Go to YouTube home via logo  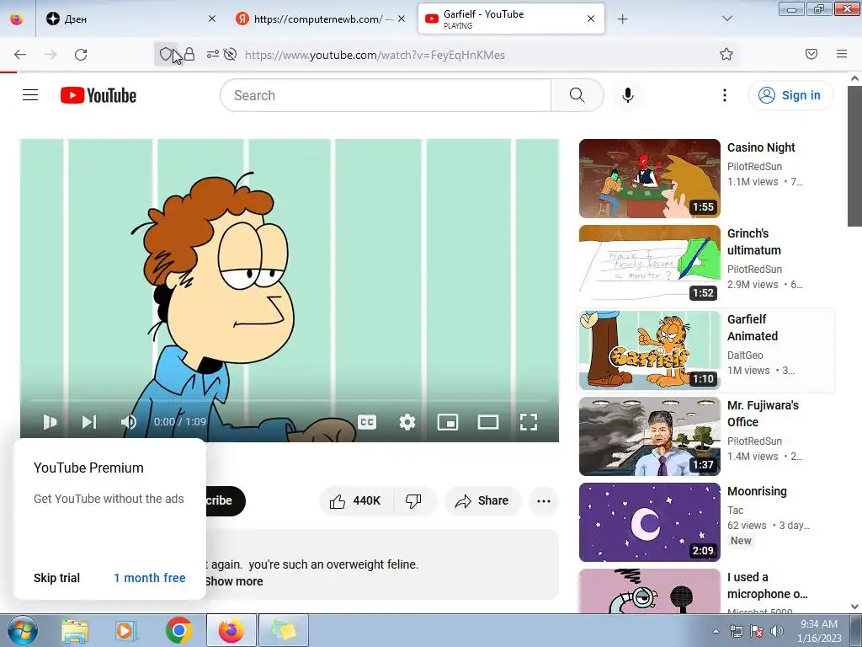pyautogui.click(x=98, y=95)
